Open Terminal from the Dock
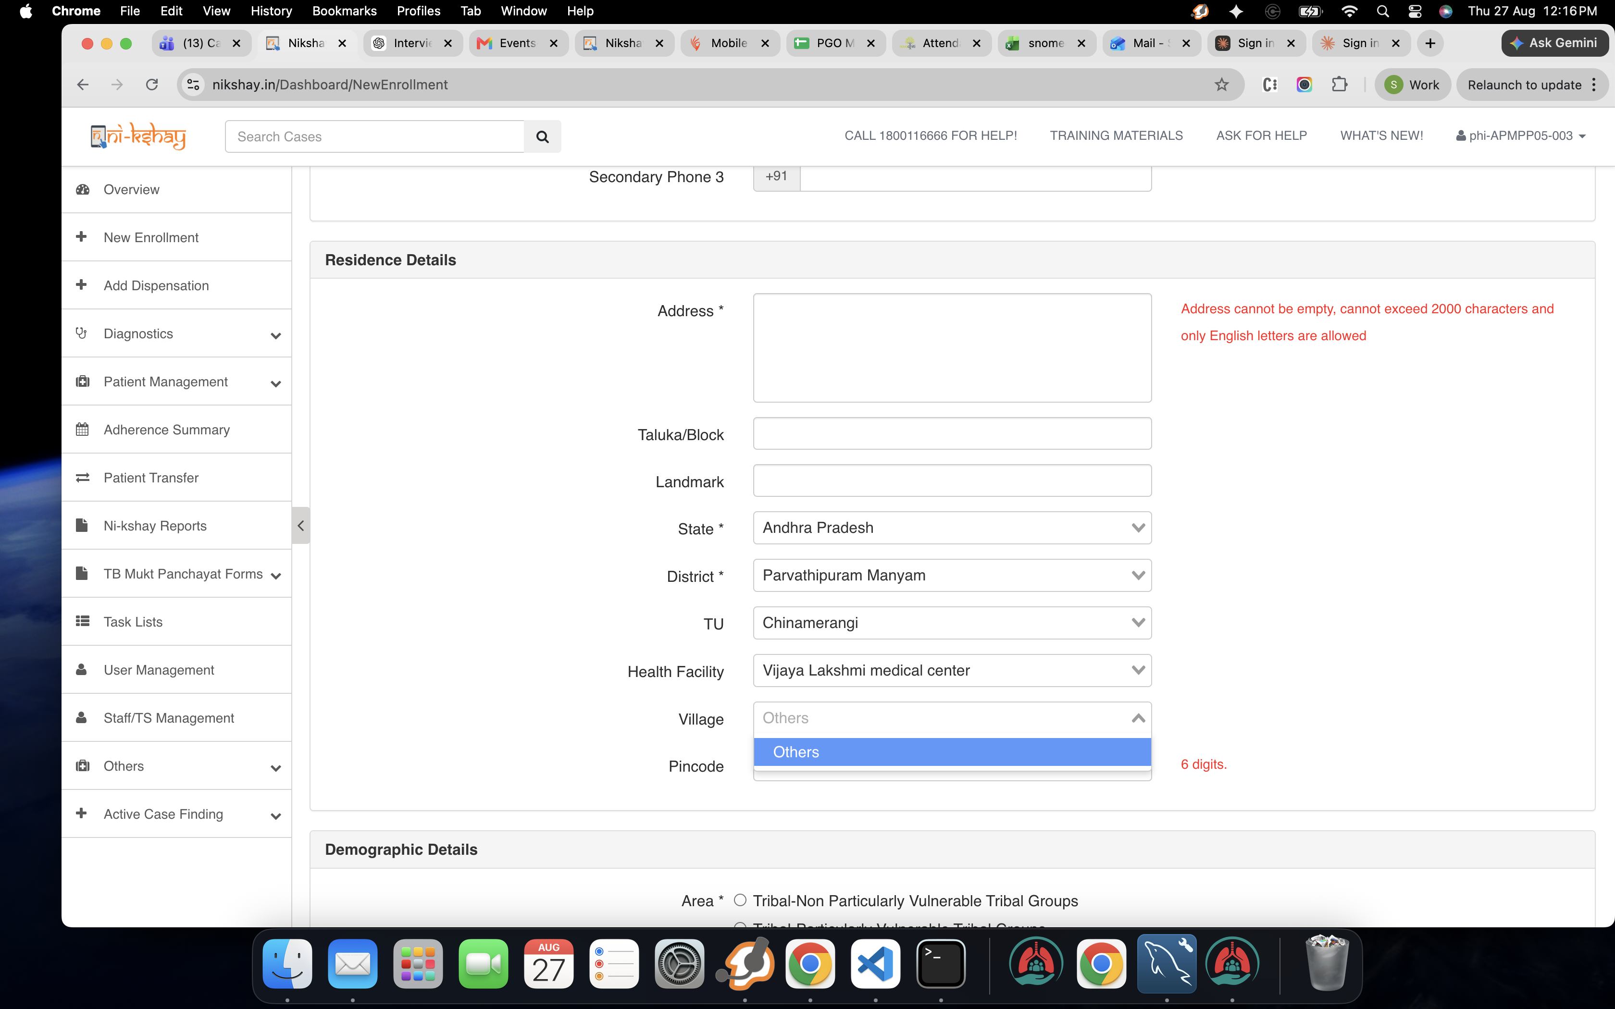Screen dimensions: 1615x1009 pyautogui.click(x=941, y=964)
